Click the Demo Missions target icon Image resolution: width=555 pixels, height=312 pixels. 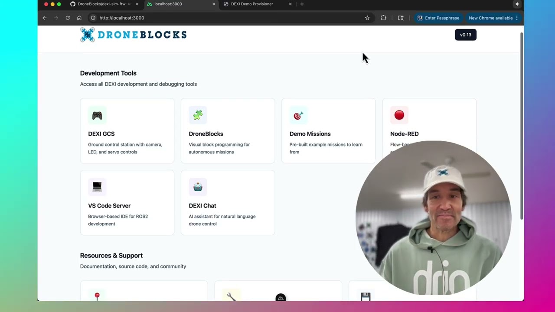[x=298, y=115]
